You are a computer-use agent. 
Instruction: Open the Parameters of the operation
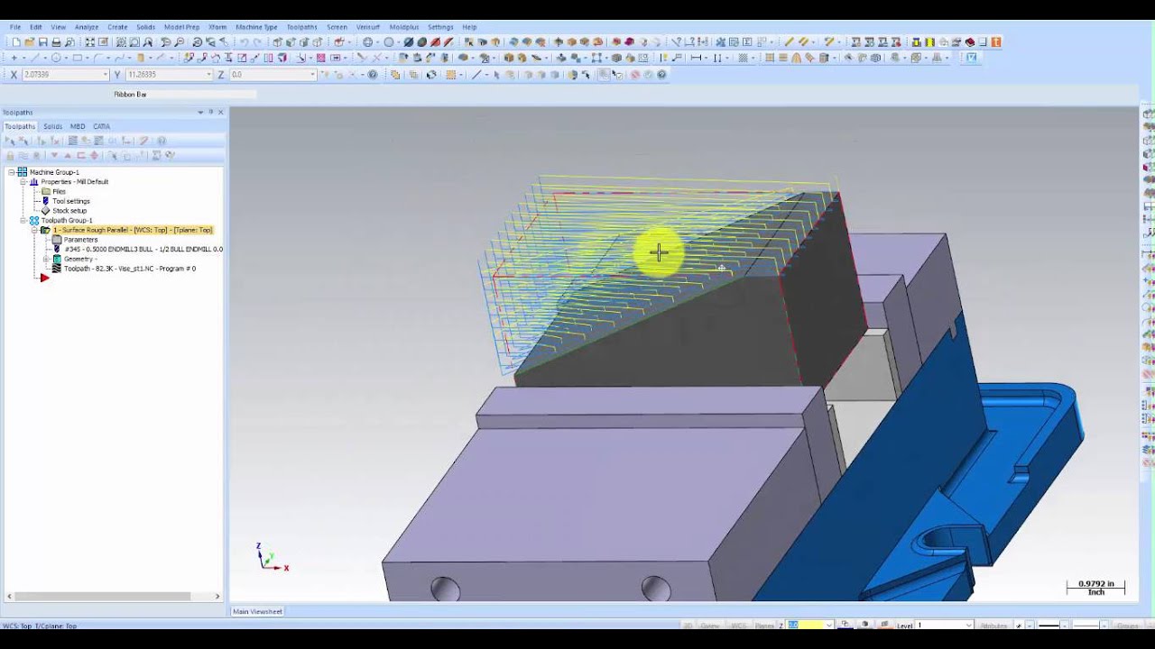(80, 240)
